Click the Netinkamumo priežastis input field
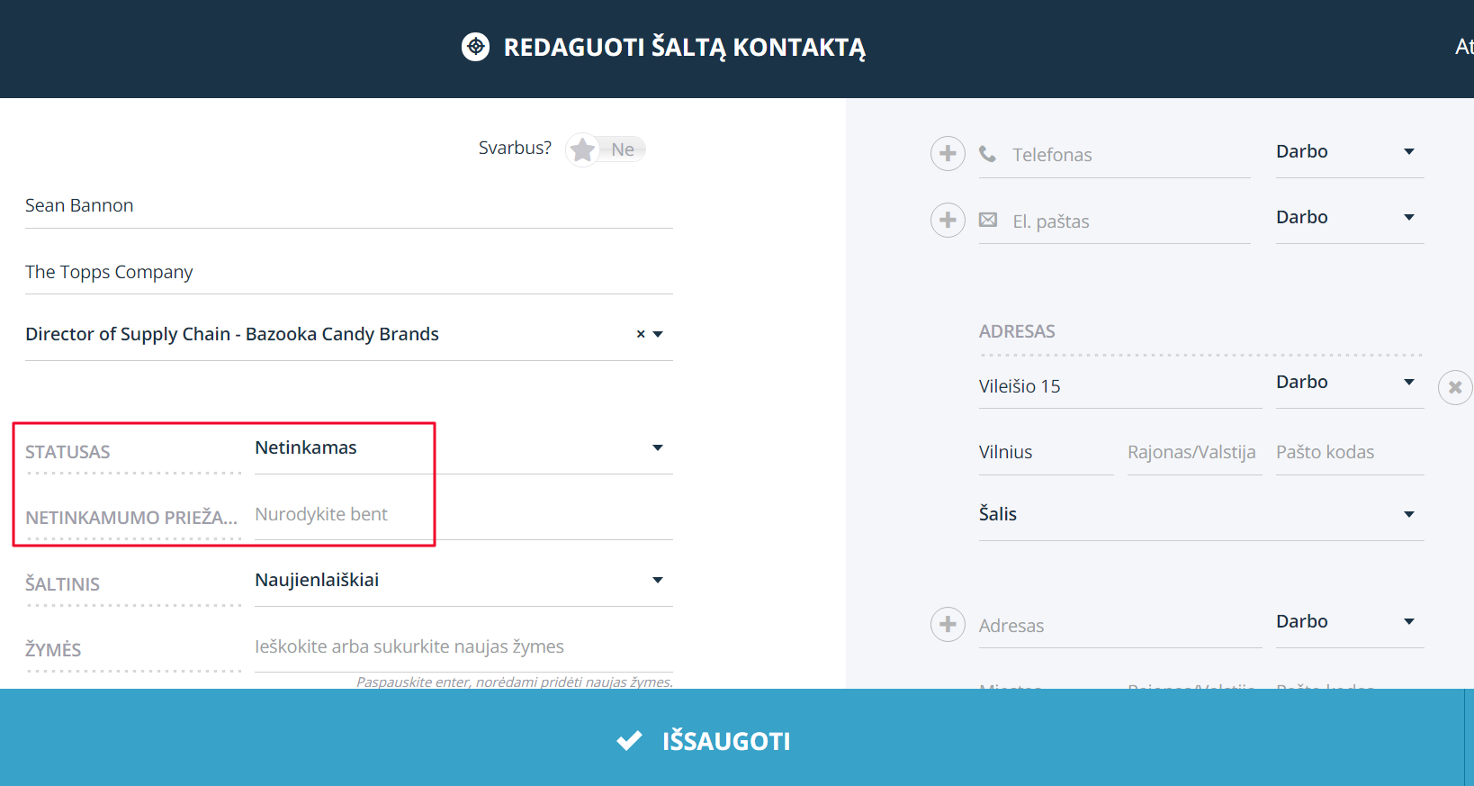The width and height of the screenshot is (1474, 786). click(463, 515)
